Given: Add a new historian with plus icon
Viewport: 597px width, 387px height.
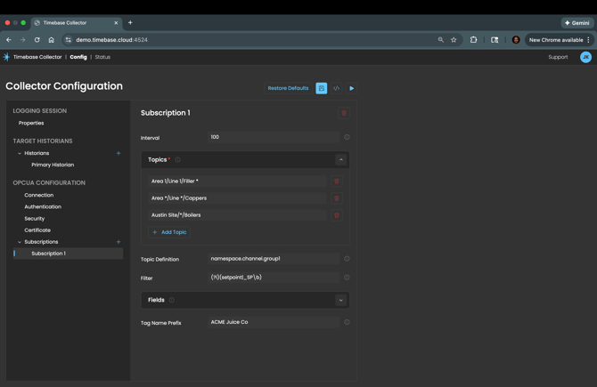Looking at the screenshot, I should [119, 153].
